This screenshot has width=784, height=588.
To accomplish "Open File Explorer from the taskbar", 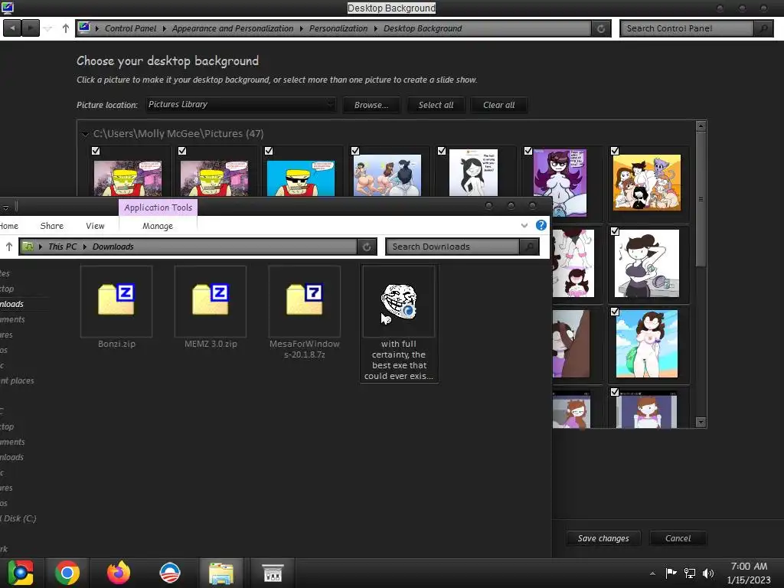I will coord(221,573).
